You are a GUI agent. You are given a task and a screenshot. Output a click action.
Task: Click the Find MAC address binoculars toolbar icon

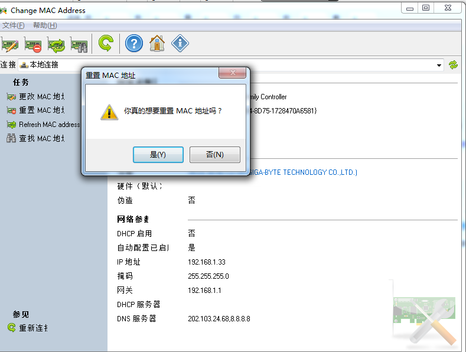tap(79, 44)
